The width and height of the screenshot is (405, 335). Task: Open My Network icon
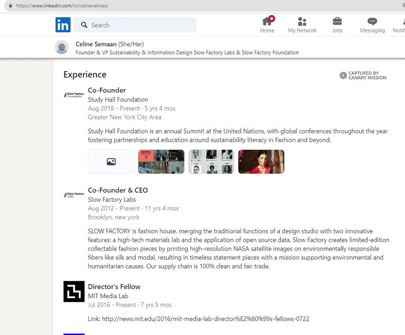coord(302,21)
